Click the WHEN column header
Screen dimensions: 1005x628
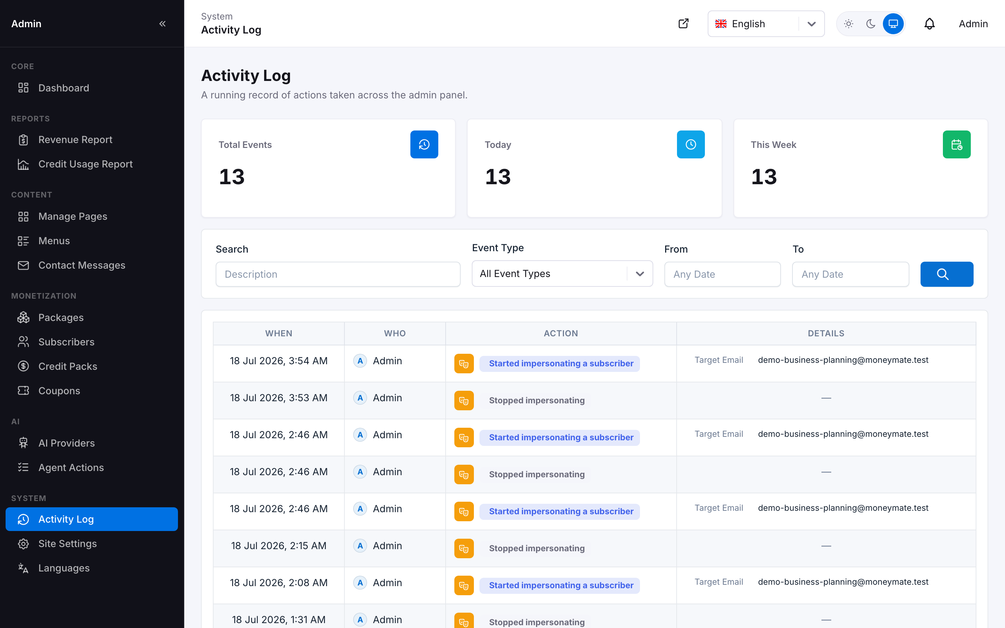click(x=279, y=333)
